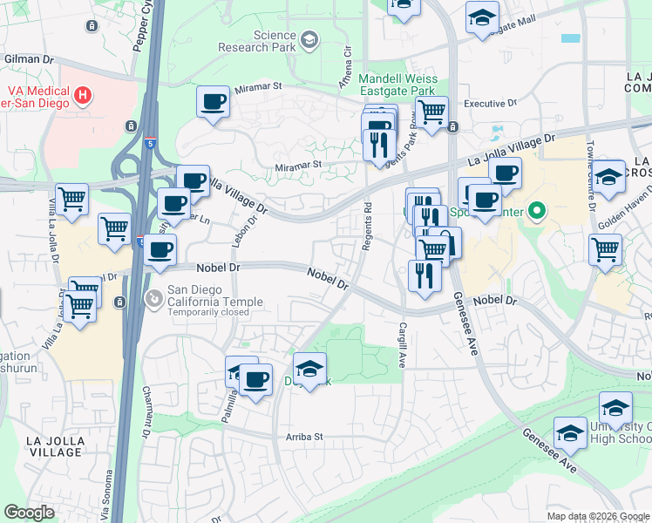Click the transit stop icon at Executive Dr and Genesee
The height and width of the screenshot is (523, 652).
[453, 126]
